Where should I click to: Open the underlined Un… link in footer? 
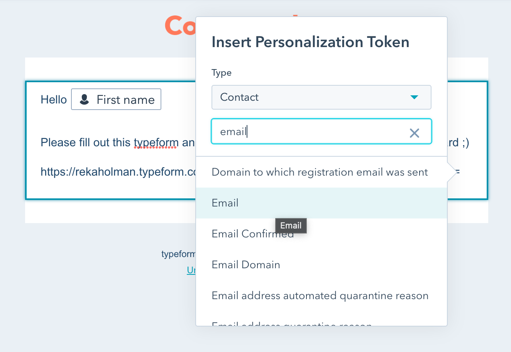(x=191, y=270)
